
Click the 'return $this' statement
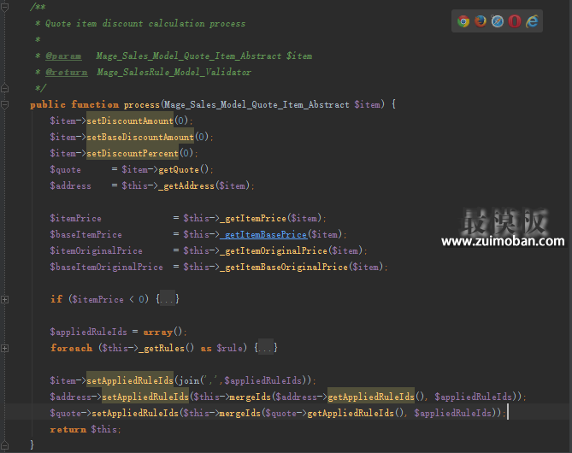point(86,430)
